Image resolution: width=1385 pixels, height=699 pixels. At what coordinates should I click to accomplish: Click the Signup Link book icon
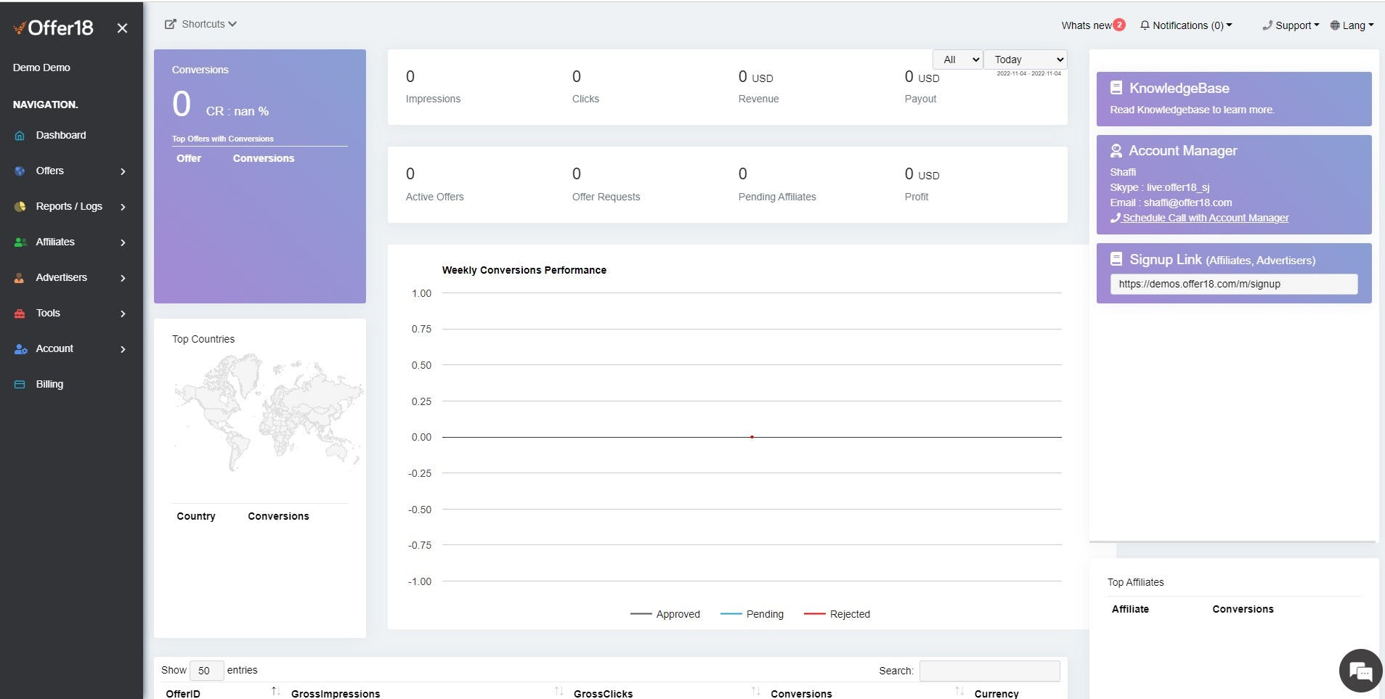point(1116,259)
